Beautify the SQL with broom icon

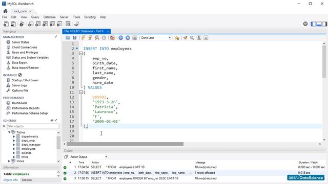click(185, 38)
